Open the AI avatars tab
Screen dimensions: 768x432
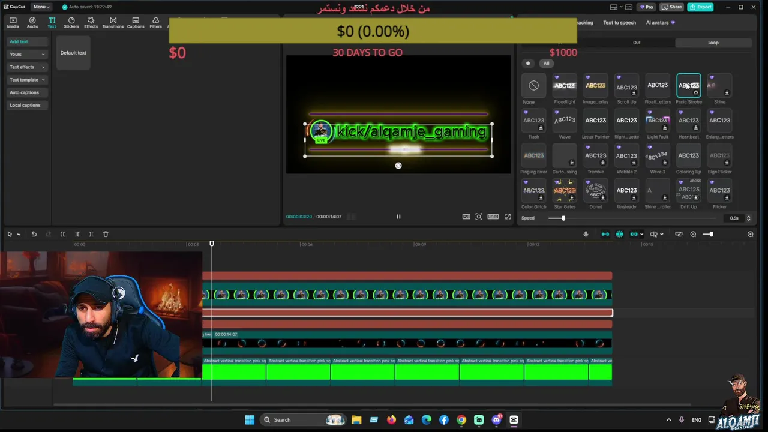[660, 23]
